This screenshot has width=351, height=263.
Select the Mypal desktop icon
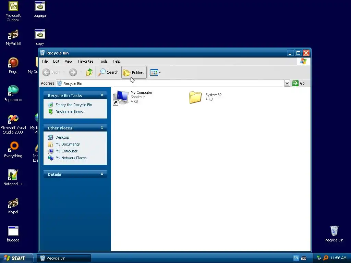13,206
